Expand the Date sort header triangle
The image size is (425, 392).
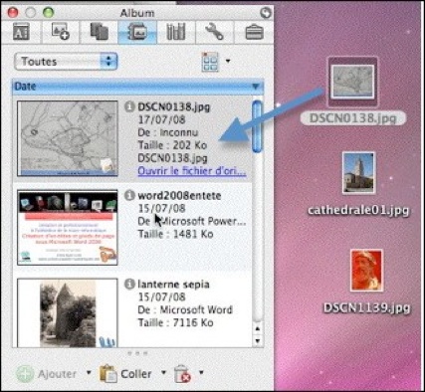tap(255, 87)
